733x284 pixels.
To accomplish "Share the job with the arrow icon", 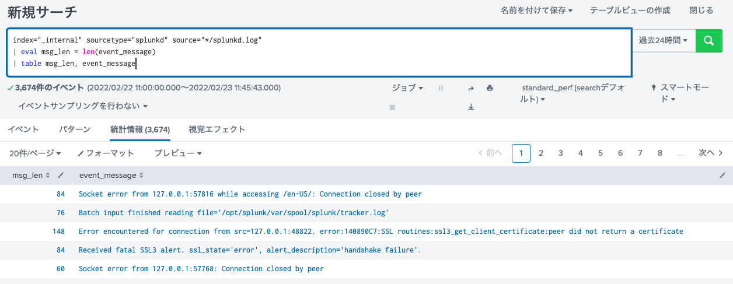I will (x=471, y=88).
